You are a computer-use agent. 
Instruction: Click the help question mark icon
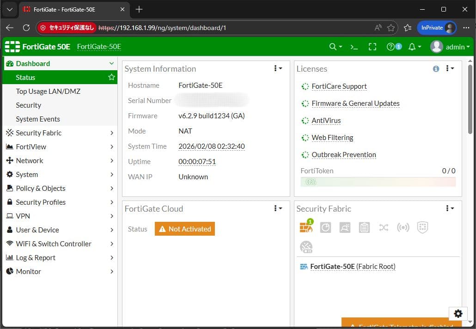(391, 47)
